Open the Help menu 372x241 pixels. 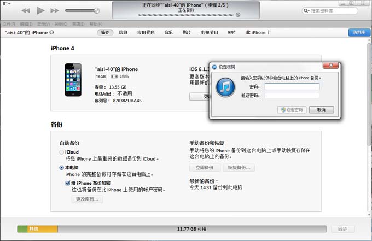(x=96, y=24)
